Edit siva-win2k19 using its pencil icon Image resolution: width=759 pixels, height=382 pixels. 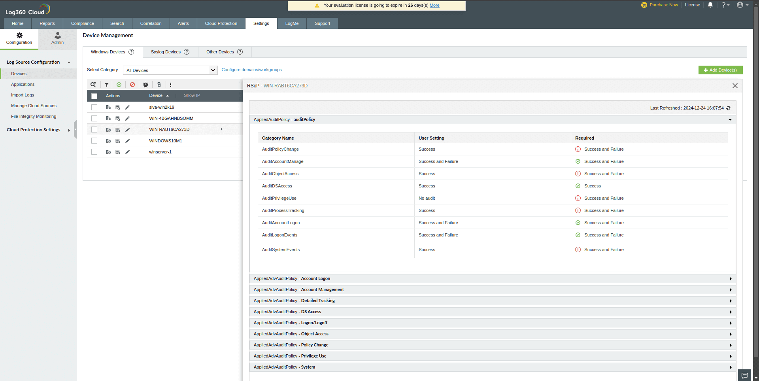127,107
